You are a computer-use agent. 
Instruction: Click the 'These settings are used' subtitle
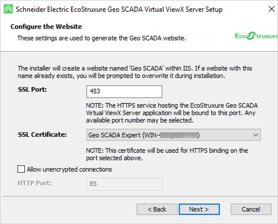pos(101,38)
